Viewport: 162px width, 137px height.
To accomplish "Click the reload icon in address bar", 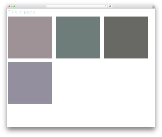I will point(105,6).
